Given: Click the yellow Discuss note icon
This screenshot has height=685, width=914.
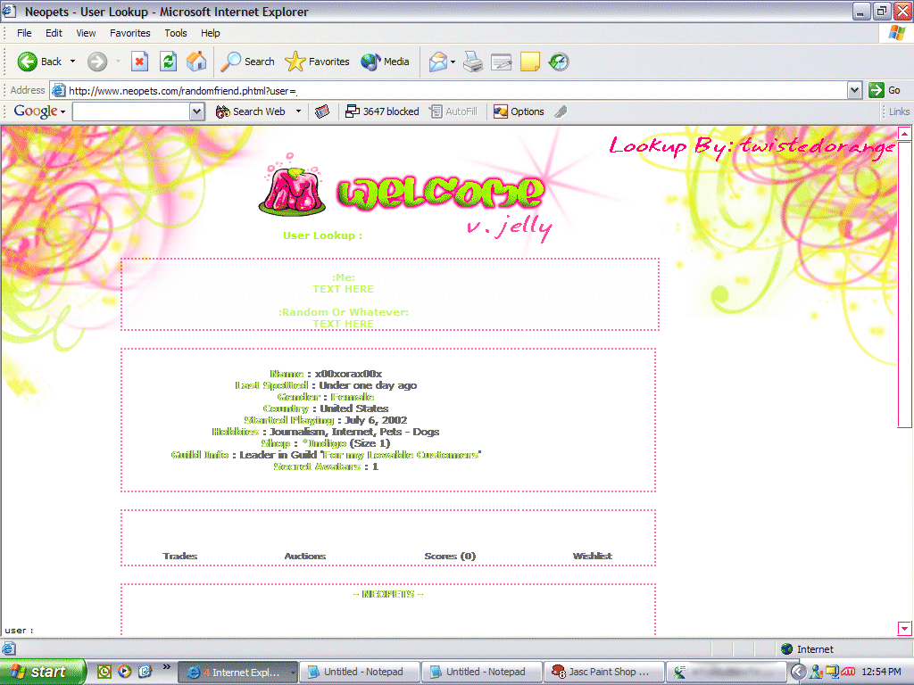Looking at the screenshot, I should tap(530, 62).
